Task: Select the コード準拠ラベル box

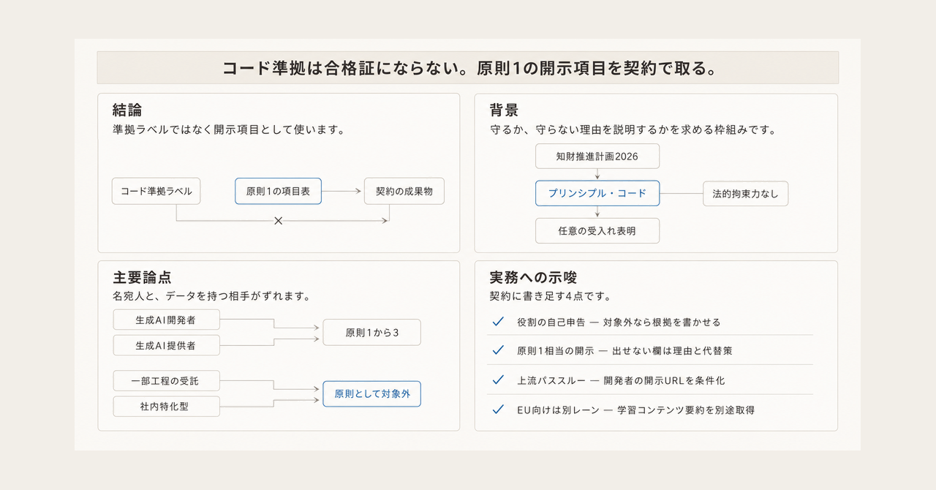Action: point(156,191)
